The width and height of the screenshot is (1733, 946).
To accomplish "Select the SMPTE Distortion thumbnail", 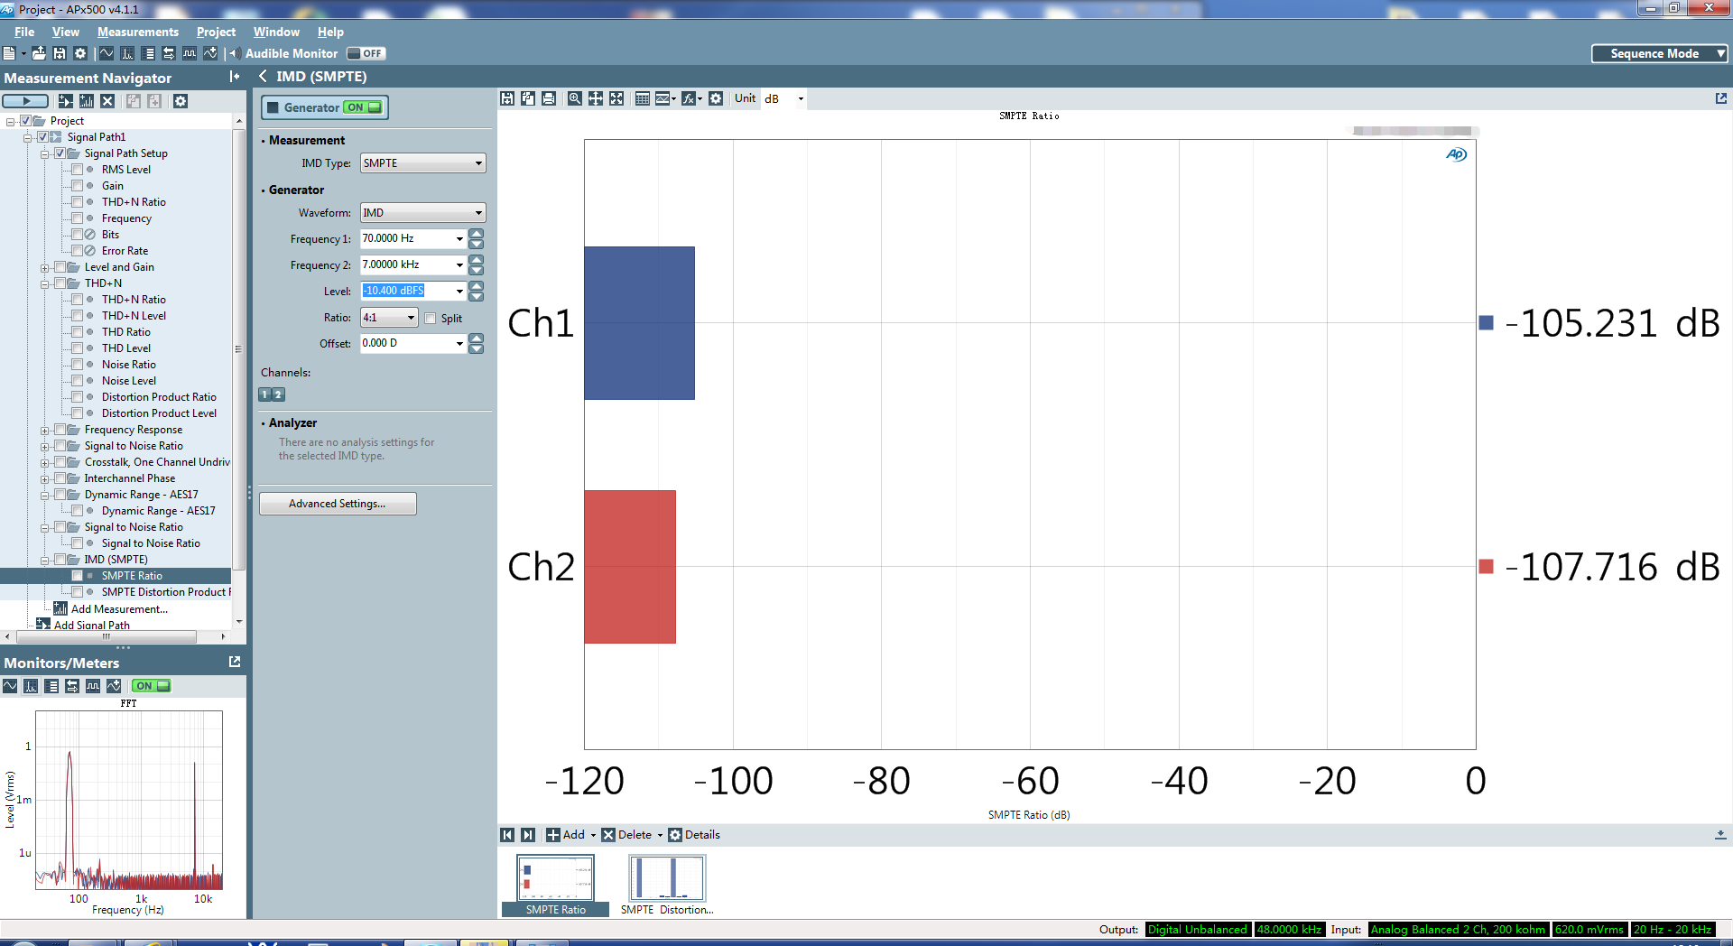I will [667, 880].
